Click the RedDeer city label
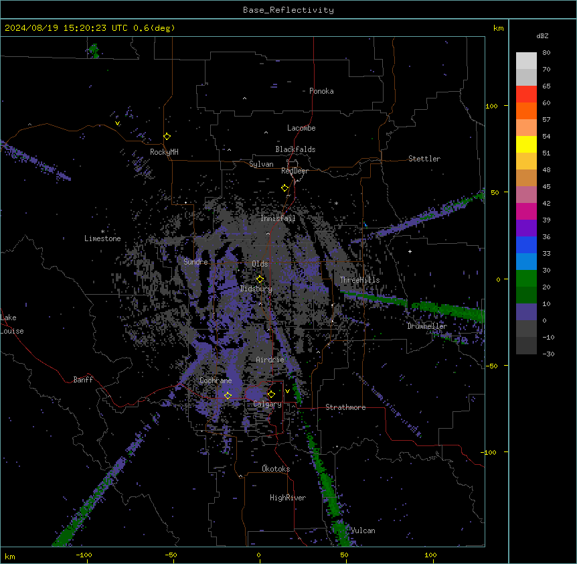577x564 pixels. point(295,171)
